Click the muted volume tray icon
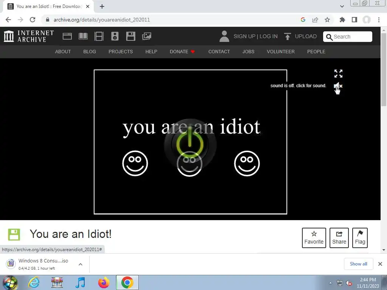The image size is (387, 290). [349, 283]
